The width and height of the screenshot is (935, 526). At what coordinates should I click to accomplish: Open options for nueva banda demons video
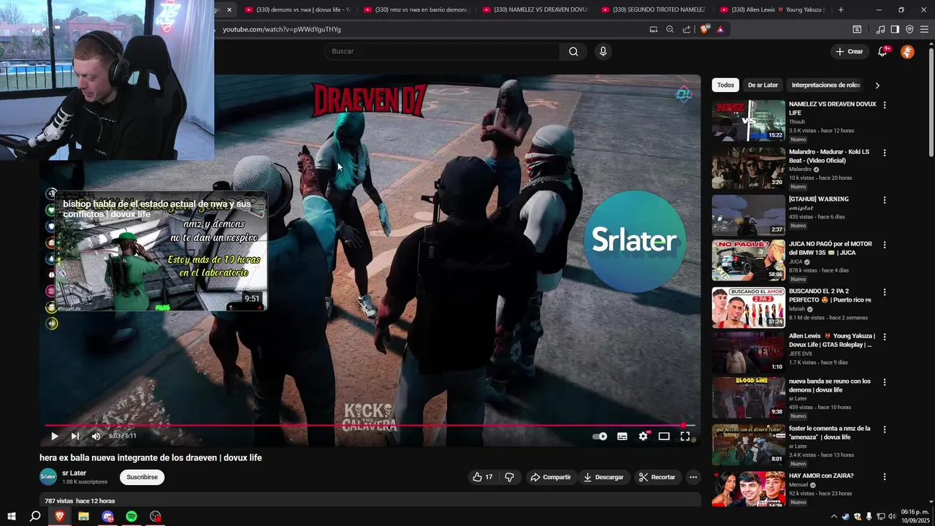(885, 382)
